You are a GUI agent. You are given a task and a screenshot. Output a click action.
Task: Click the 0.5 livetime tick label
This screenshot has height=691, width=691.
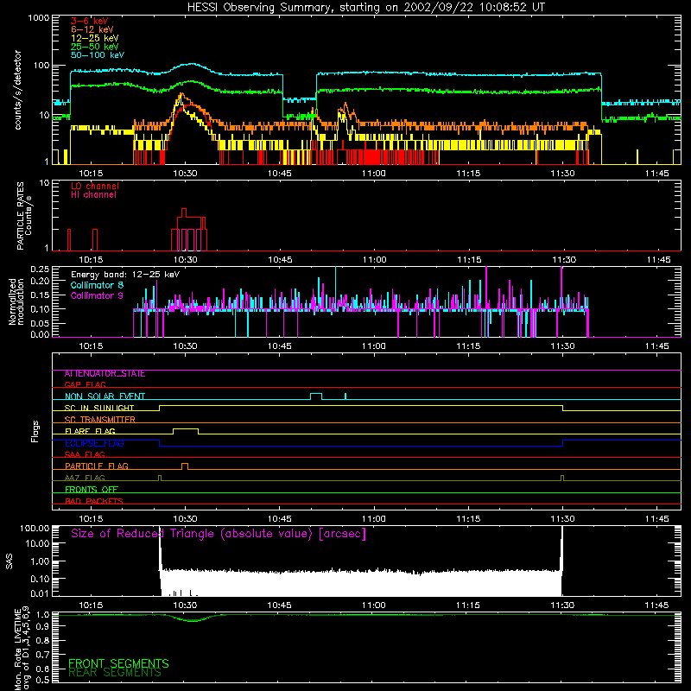[43, 680]
